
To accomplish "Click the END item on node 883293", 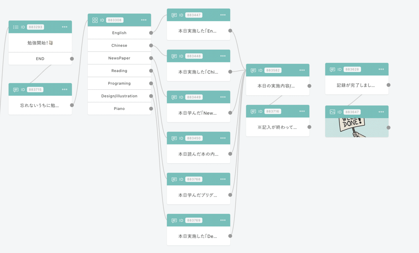I will tap(40, 59).
